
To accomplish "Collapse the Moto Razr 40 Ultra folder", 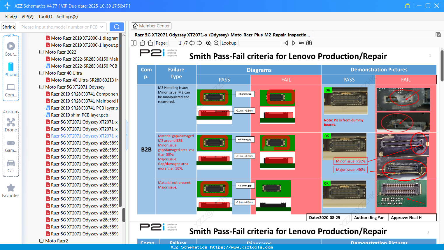I will [x=41, y=73].
